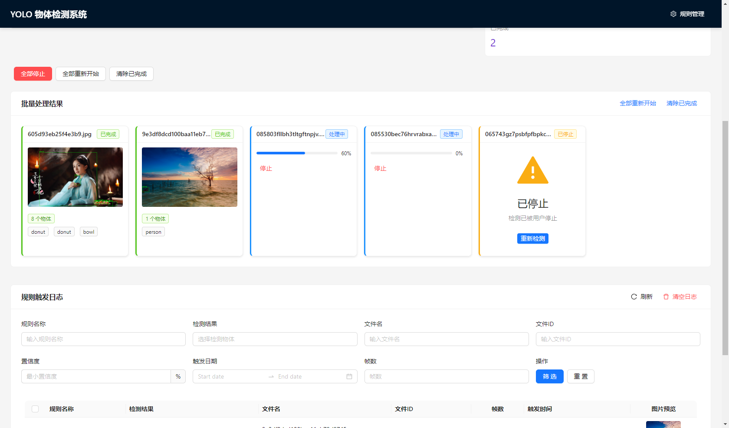The width and height of the screenshot is (729, 428).
Task: Click 已停止 status tag on 065743gz7psbfpfbpkc
Action: click(565, 134)
